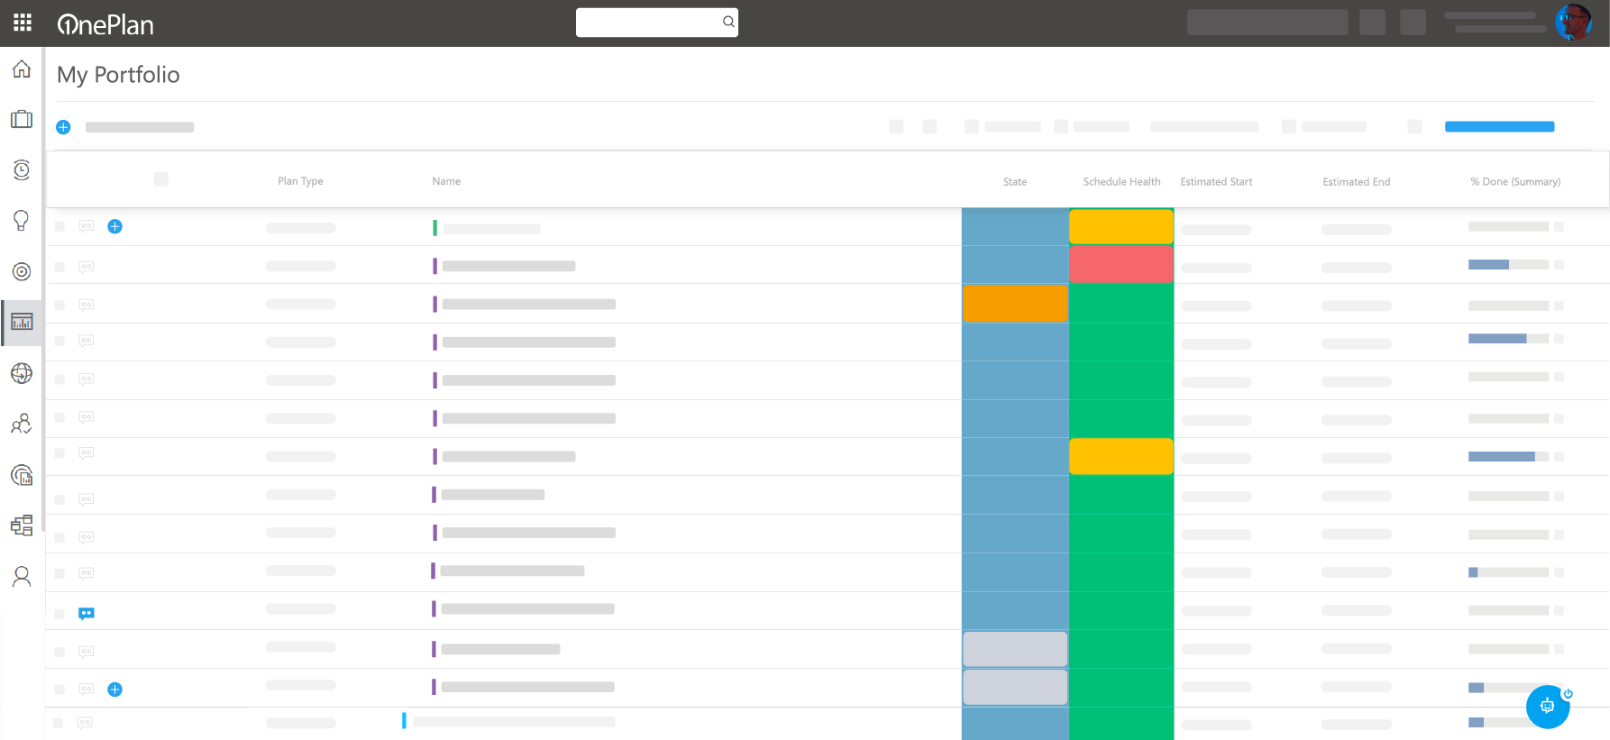Go to Home in the sidebar
Image resolution: width=1610 pixels, height=740 pixels.
(x=22, y=69)
